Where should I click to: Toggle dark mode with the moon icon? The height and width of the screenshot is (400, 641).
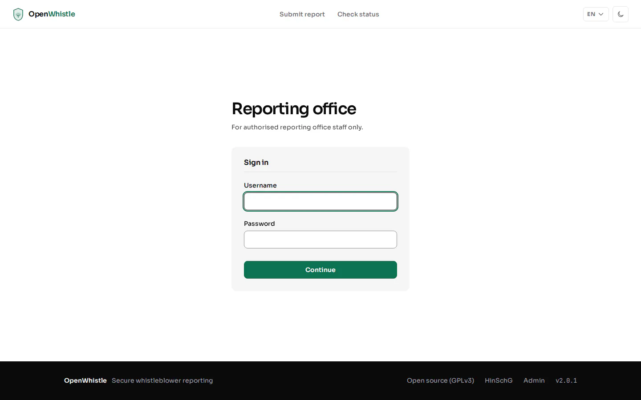(621, 14)
